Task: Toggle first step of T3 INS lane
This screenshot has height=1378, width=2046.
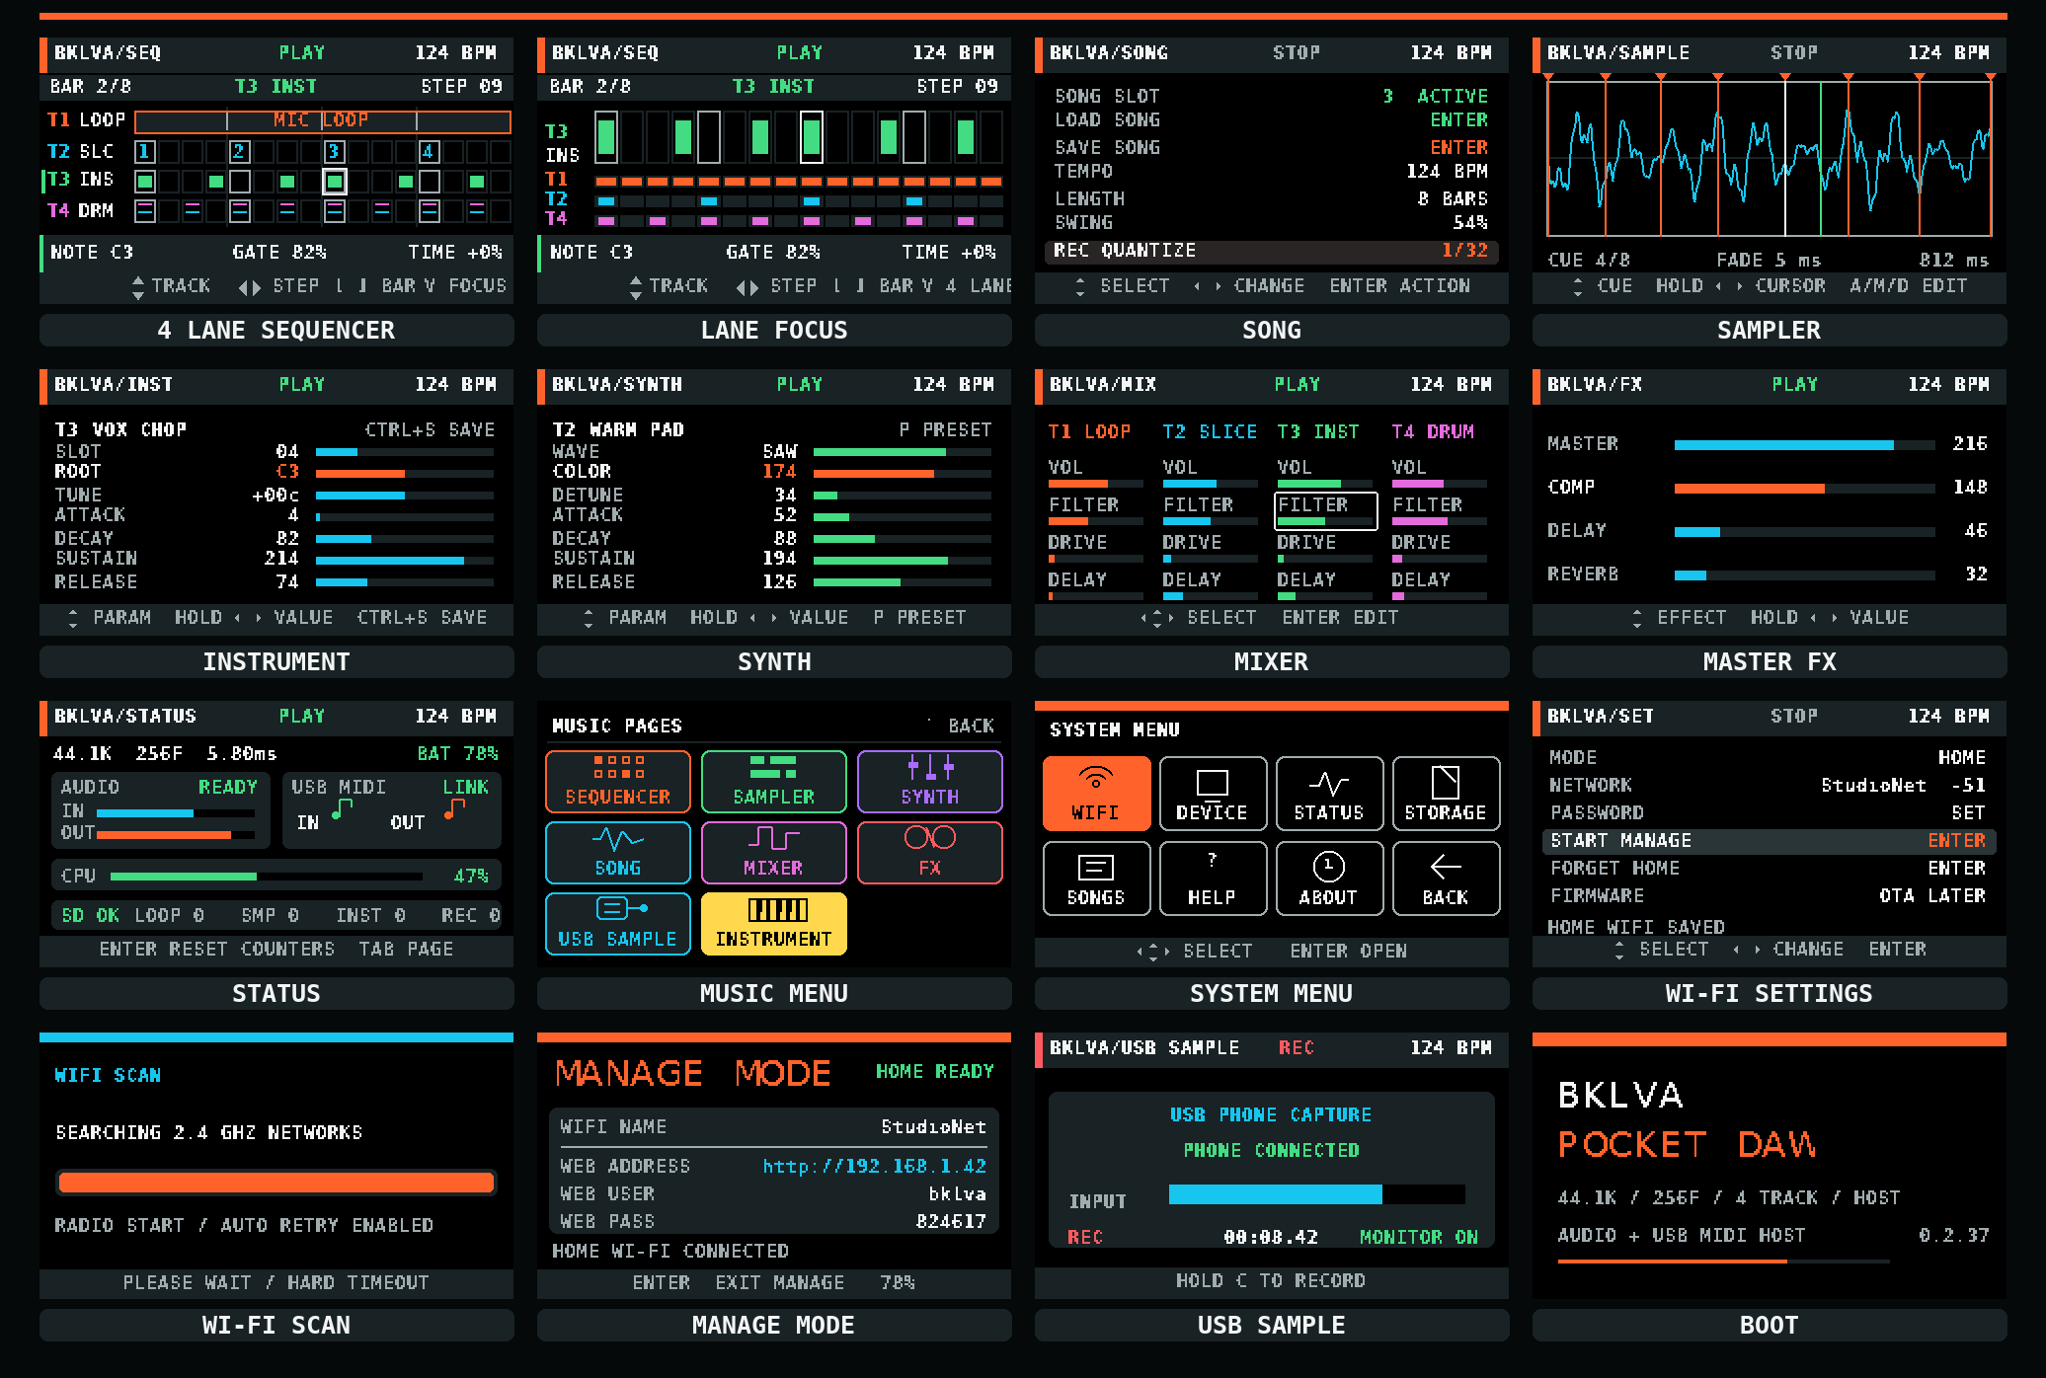Action: pyautogui.click(x=144, y=182)
